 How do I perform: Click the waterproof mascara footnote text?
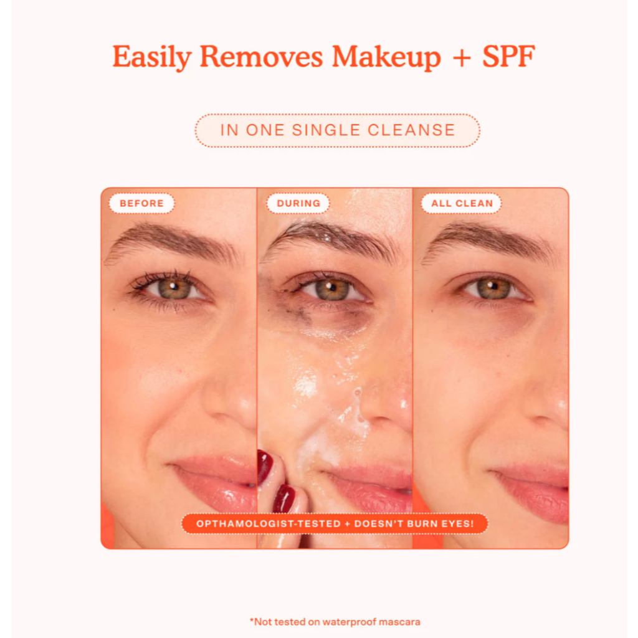pos(335,622)
